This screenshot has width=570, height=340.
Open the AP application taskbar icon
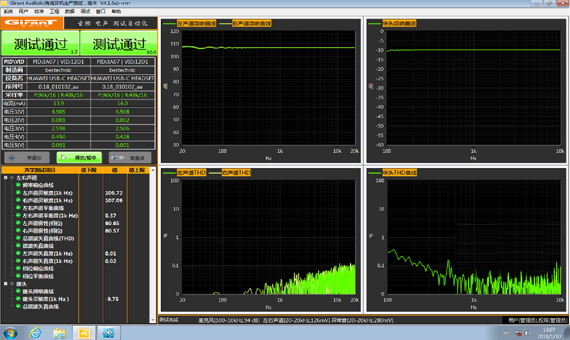point(109,332)
